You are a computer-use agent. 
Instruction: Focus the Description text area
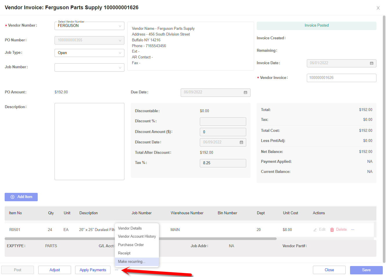click(89, 141)
